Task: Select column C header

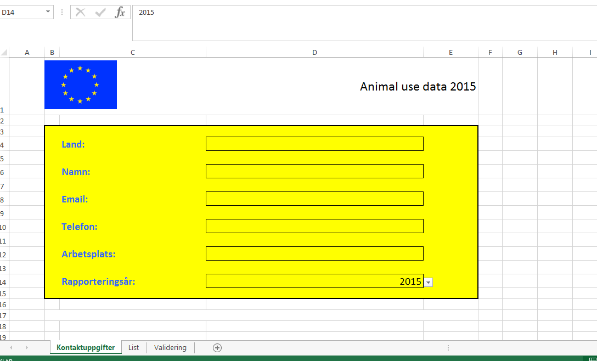Action: pyautogui.click(x=133, y=53)
